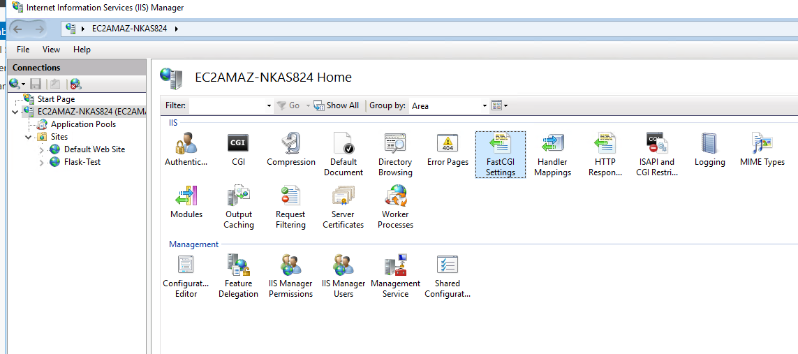This screenshot has width=798, height=354.
Task: Open the Compression feature
Action: [x=291, y=149]
